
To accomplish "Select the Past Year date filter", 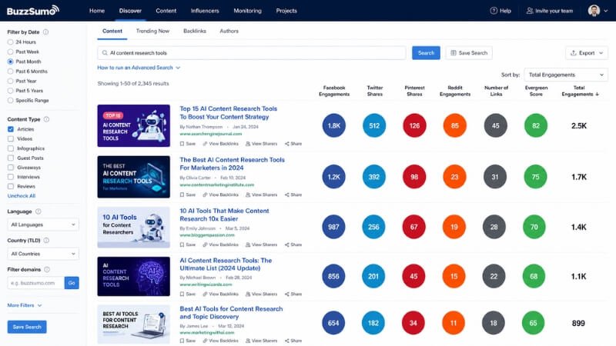I will click(10, 82).
